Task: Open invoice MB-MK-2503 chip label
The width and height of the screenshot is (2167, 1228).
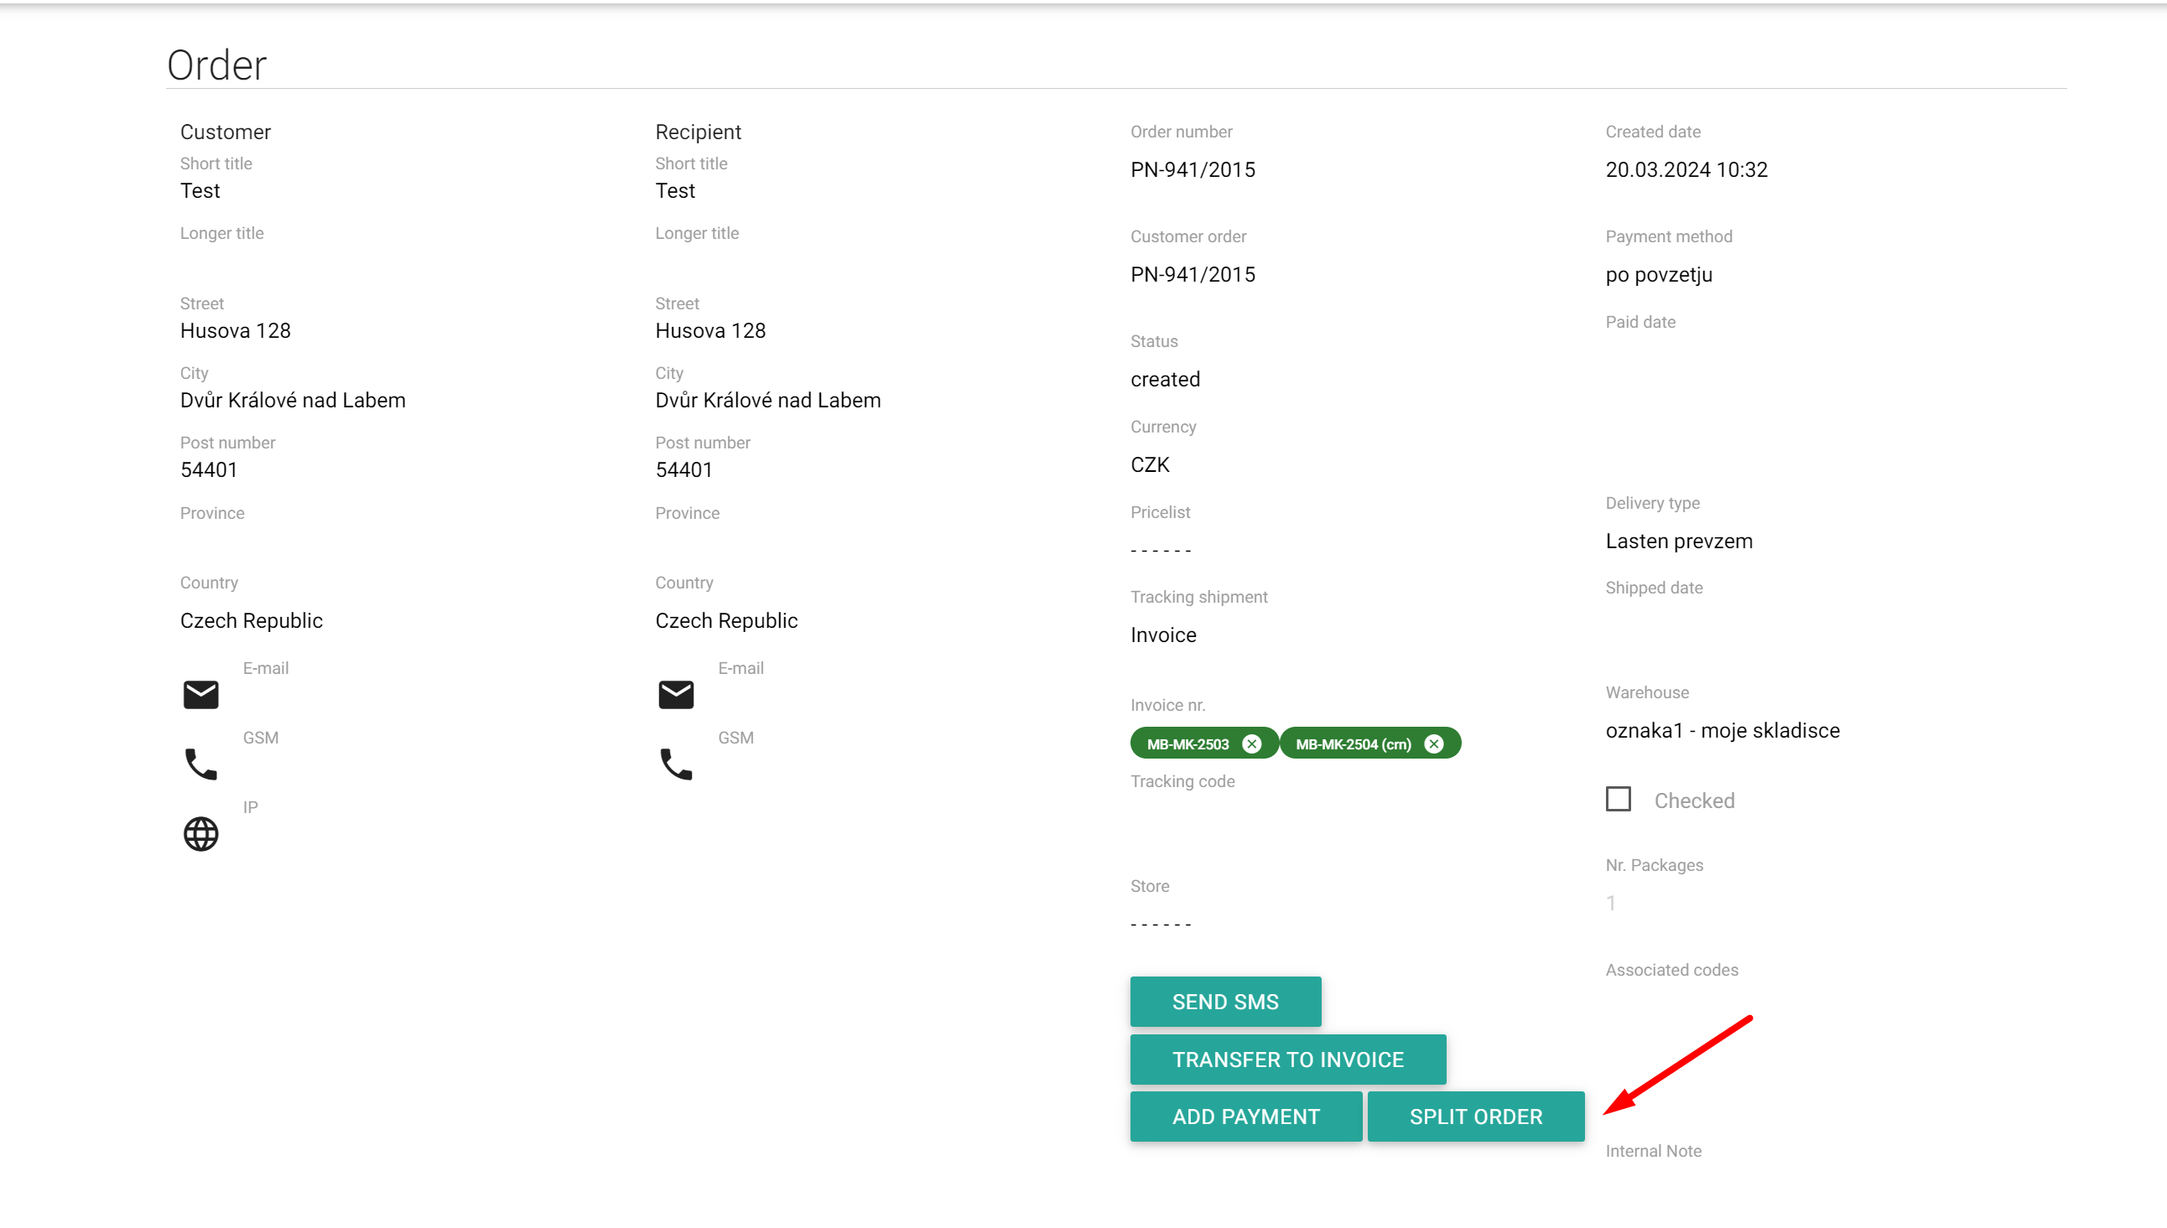Action: click(x=1187, y=744)
